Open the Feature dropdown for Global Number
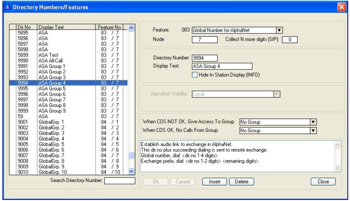Image resolution: width=350 pixels, height=201 pixels. point(279,30)
